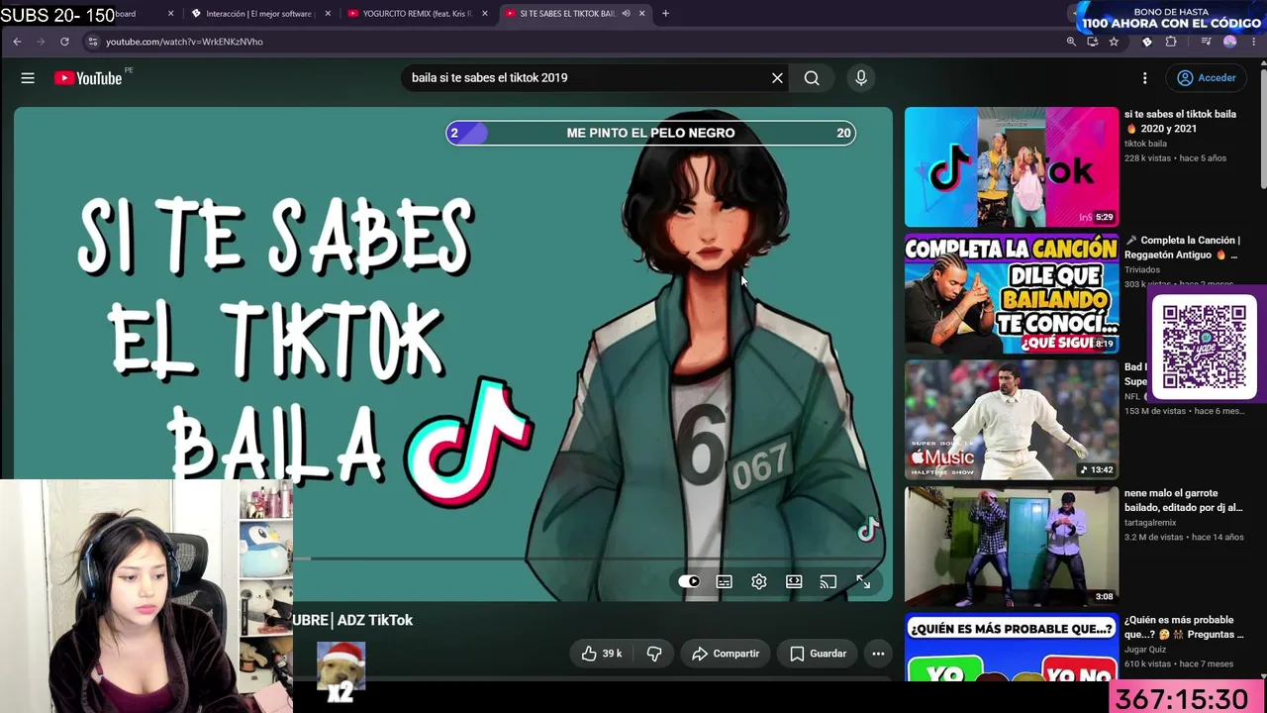Image resolution: width=1267 pixels, height=713 pixels.
Task: Go to YouTube home via the logo
Action: tap(88, 78)
